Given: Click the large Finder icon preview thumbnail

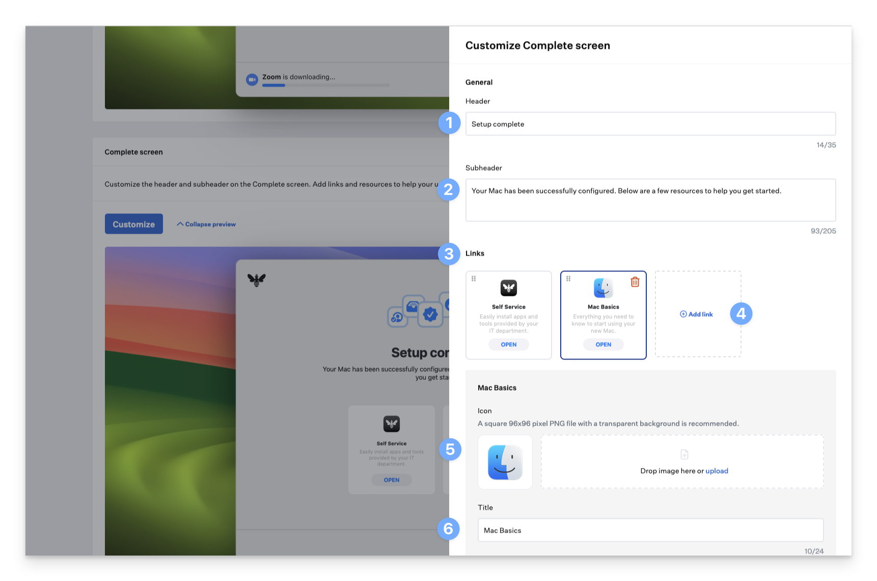Looking at the screenshot, I should coord(505,462).
